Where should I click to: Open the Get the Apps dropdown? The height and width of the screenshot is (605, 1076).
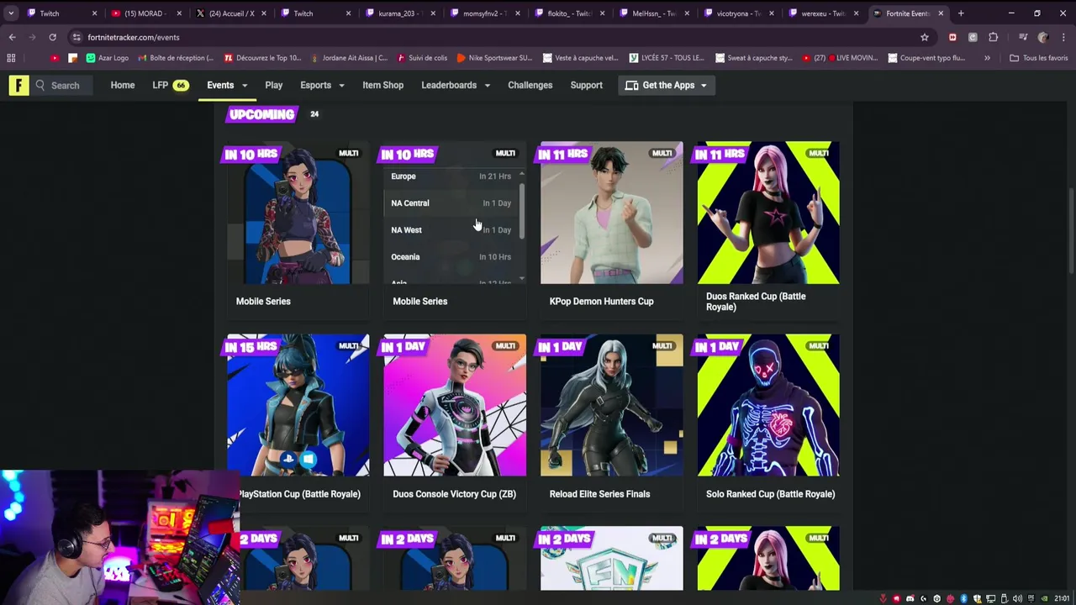click(667, 85)
